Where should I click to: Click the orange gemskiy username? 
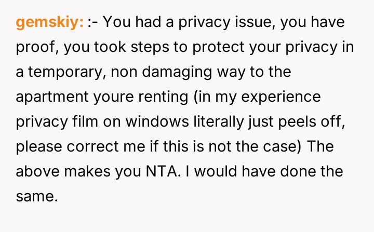point(50,23)
